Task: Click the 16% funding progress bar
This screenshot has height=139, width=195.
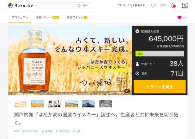Action: click(160, 54)
